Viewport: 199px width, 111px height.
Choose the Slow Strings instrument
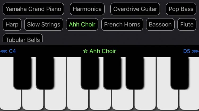[x=44, y=24]
